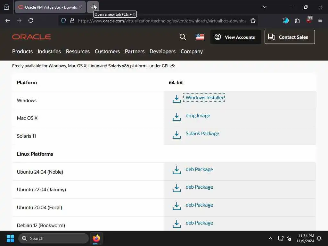328x246 pixels.
Task: Open the extension with badge 11
Action: (x=309, y=20)
